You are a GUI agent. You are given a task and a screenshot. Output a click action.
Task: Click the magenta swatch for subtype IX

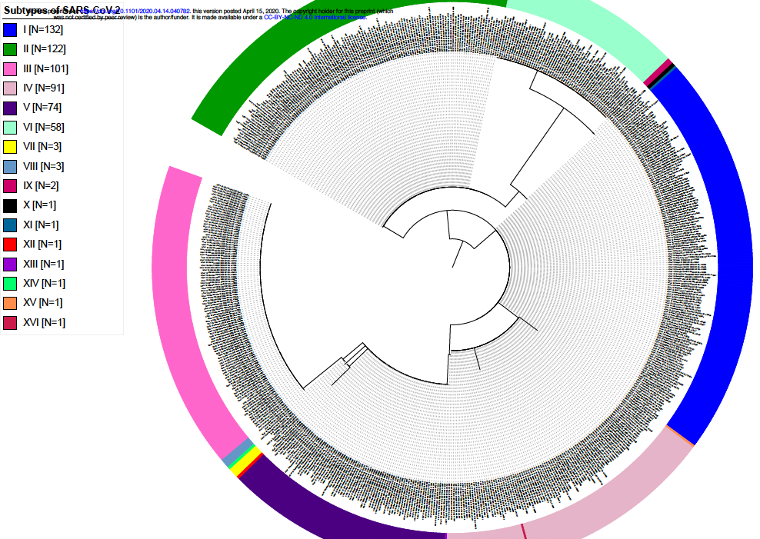point(10,186)
